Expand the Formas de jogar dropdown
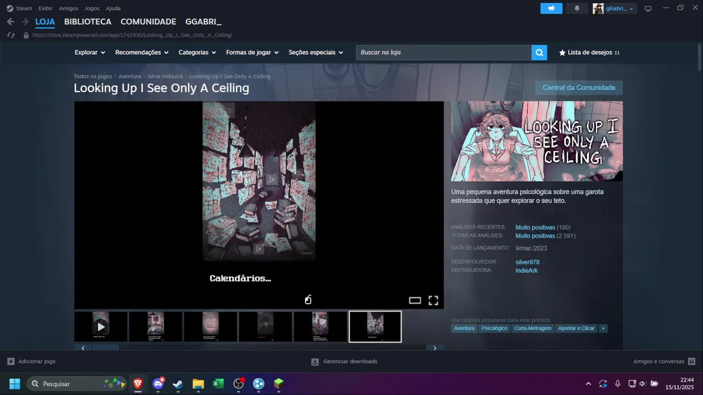This screenshot has height=395, width=703. [x=252, y=53]
